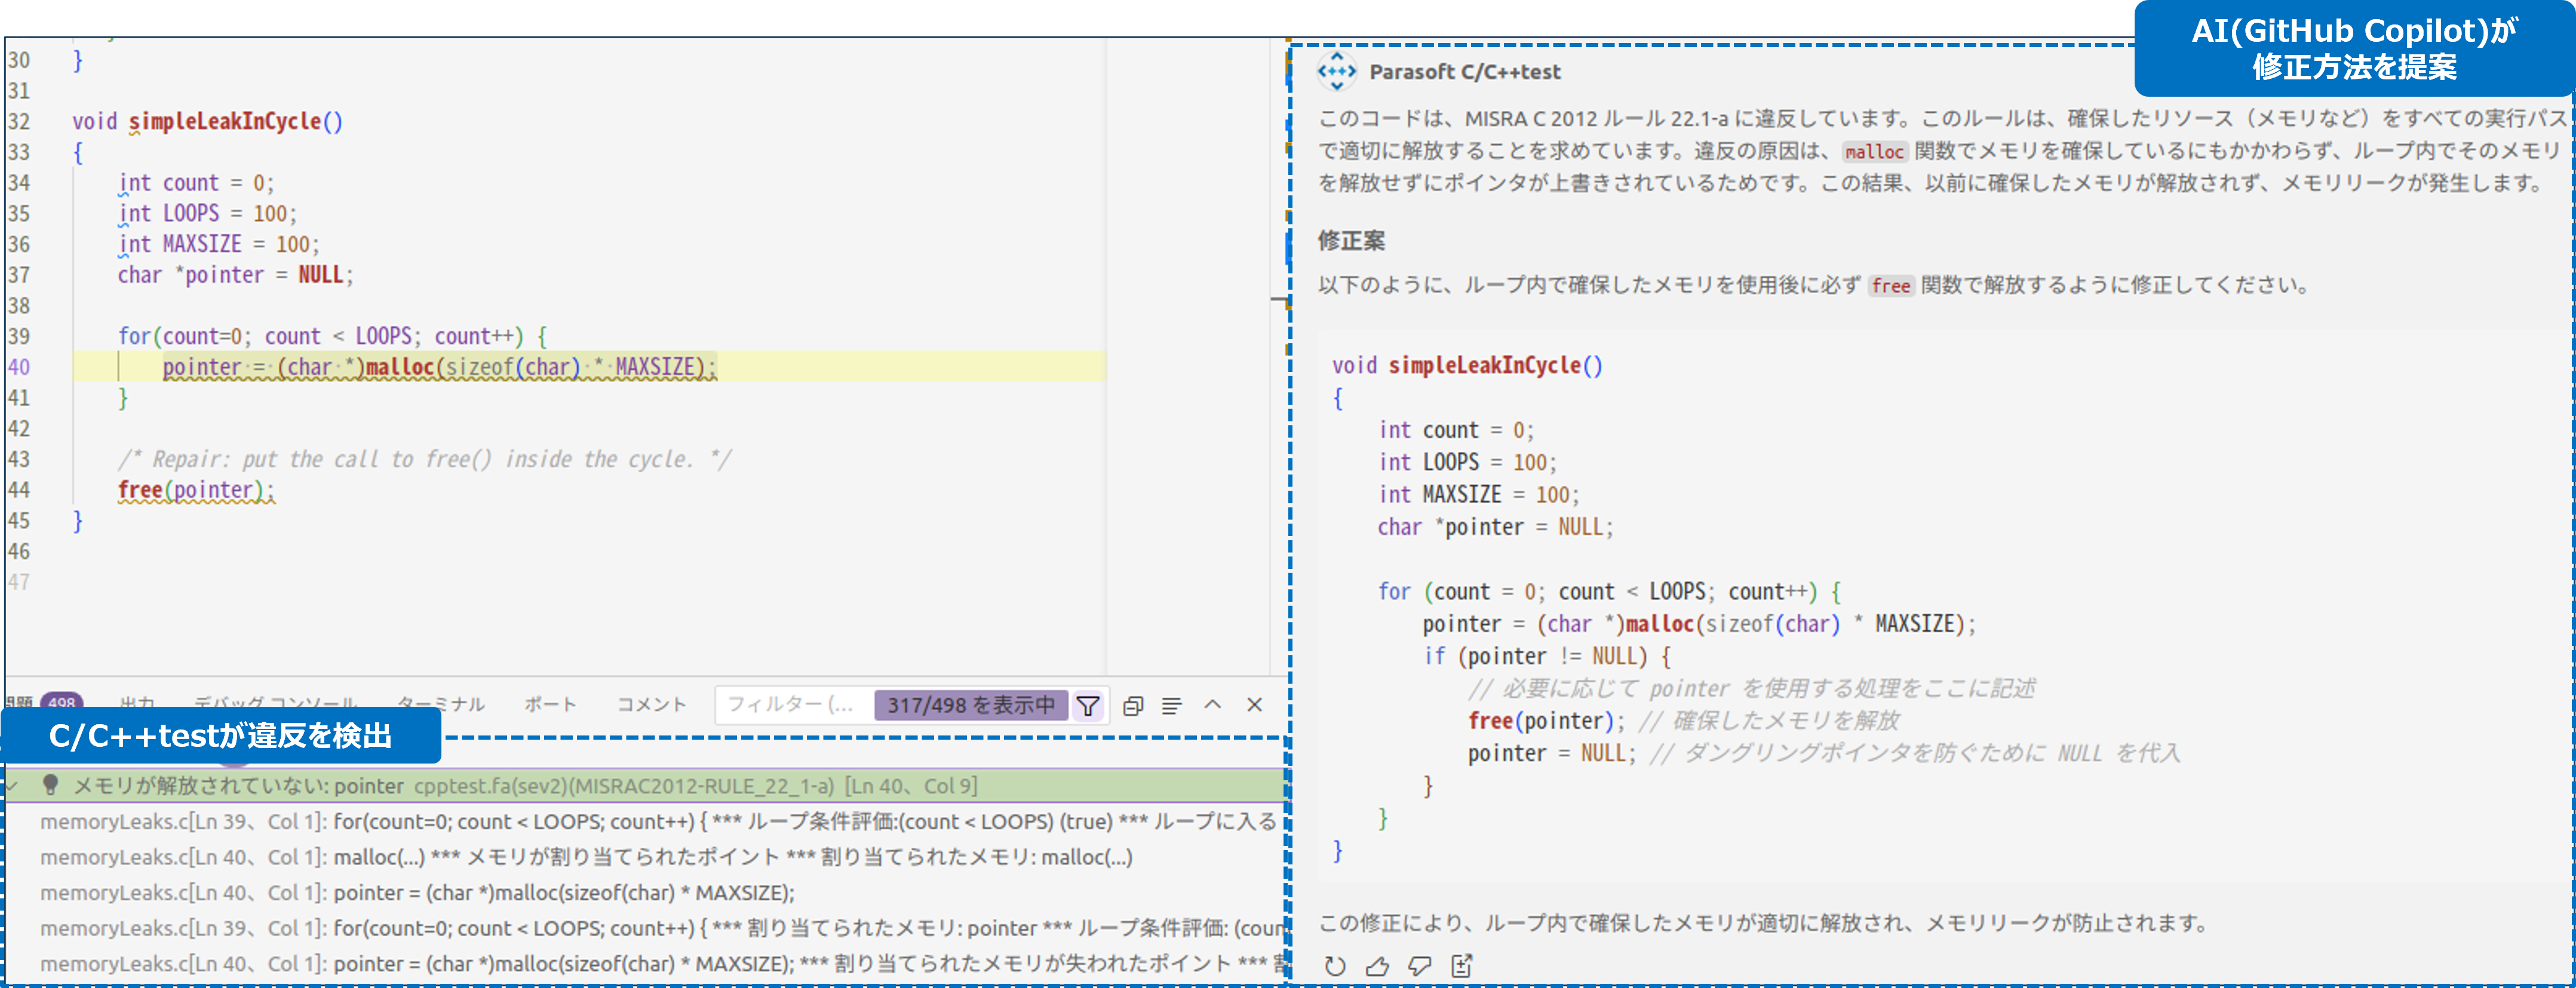Click the thumbs-down unhelpful icon
2576x988 pixels.
1419,965
